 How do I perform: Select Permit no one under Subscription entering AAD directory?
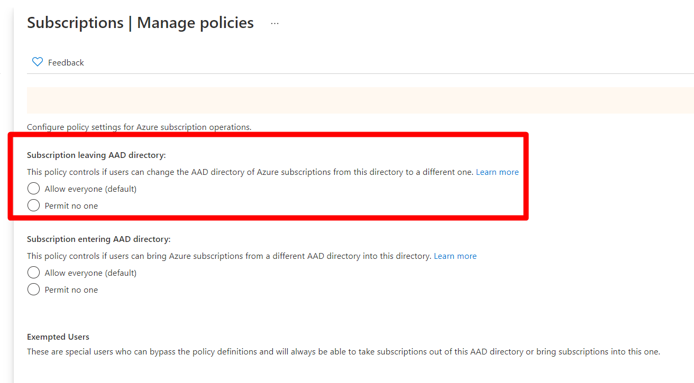pyautogui.click(x=33, y=289)
